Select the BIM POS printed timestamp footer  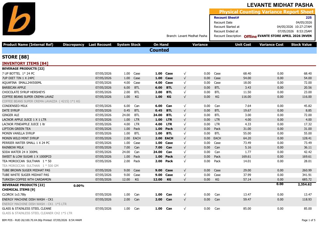point(42,220)
